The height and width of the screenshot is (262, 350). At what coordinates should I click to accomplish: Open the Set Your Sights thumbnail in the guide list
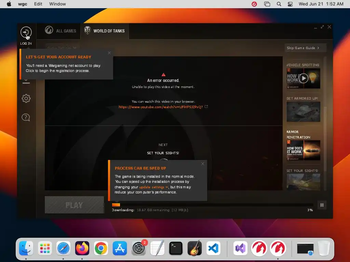coord(304,182)
